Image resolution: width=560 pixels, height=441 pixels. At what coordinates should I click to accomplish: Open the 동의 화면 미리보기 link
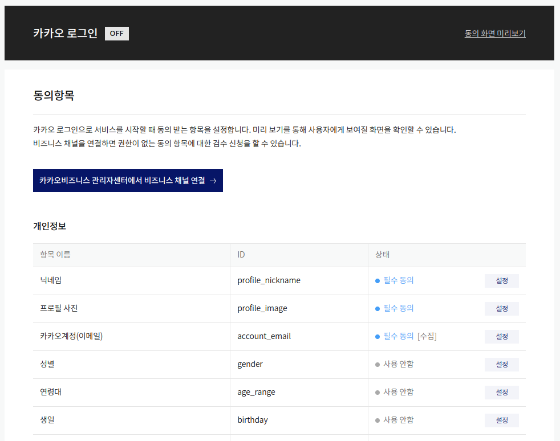tap(494, 34)
